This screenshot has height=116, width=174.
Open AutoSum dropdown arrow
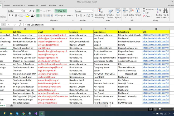[x=155, y=9]
